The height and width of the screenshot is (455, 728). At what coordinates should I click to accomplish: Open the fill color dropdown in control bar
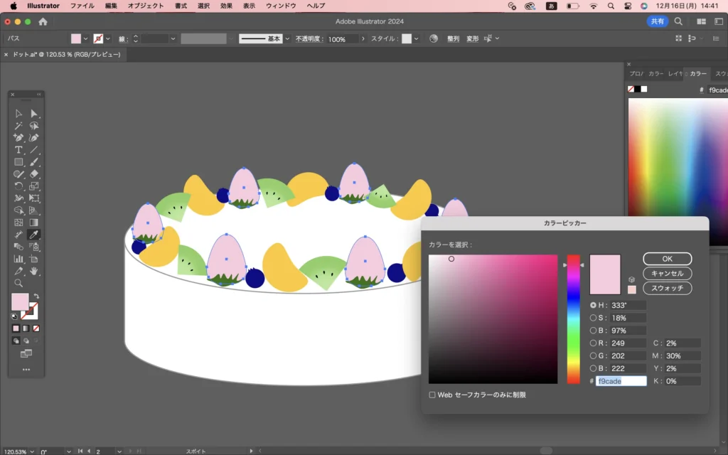point(86,39)
